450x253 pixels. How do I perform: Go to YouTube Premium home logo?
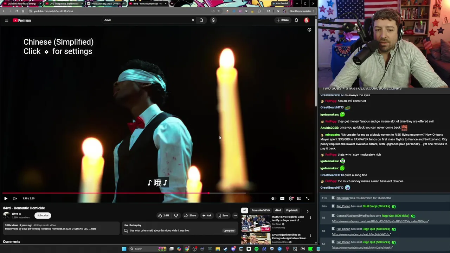[22, 20]
